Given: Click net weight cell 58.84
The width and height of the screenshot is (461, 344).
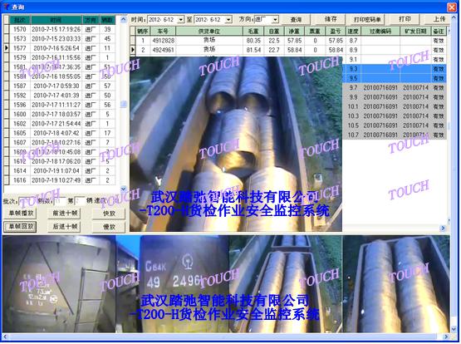Looking at the screenshot, I should (294, 50).
